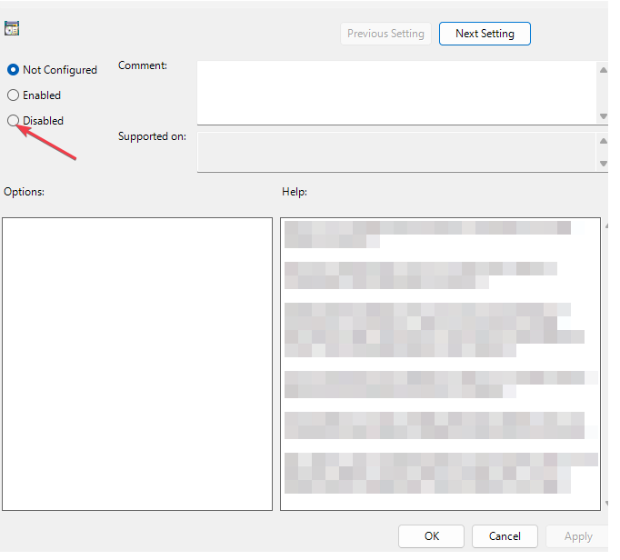Click the Apply button

[577, 536]
